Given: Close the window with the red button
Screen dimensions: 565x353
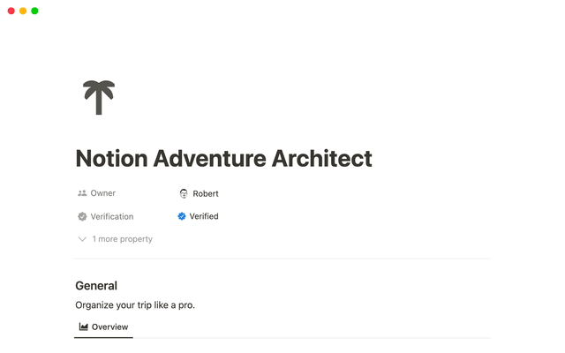Looking at the screenshot, I should coord(11,11).
